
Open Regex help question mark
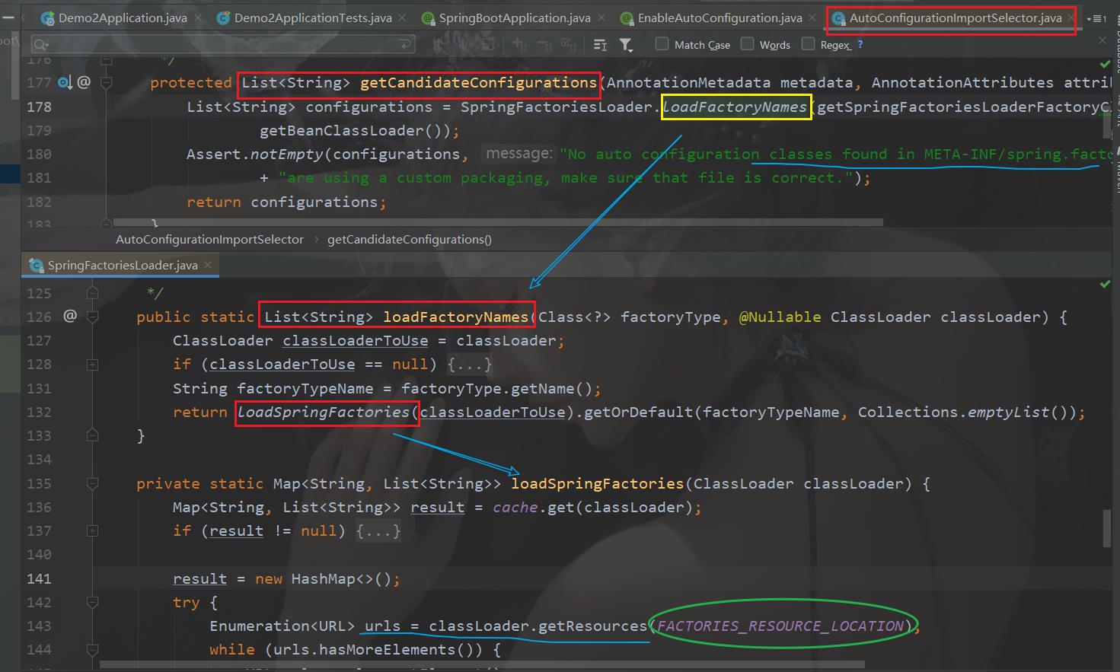(860, 44)
